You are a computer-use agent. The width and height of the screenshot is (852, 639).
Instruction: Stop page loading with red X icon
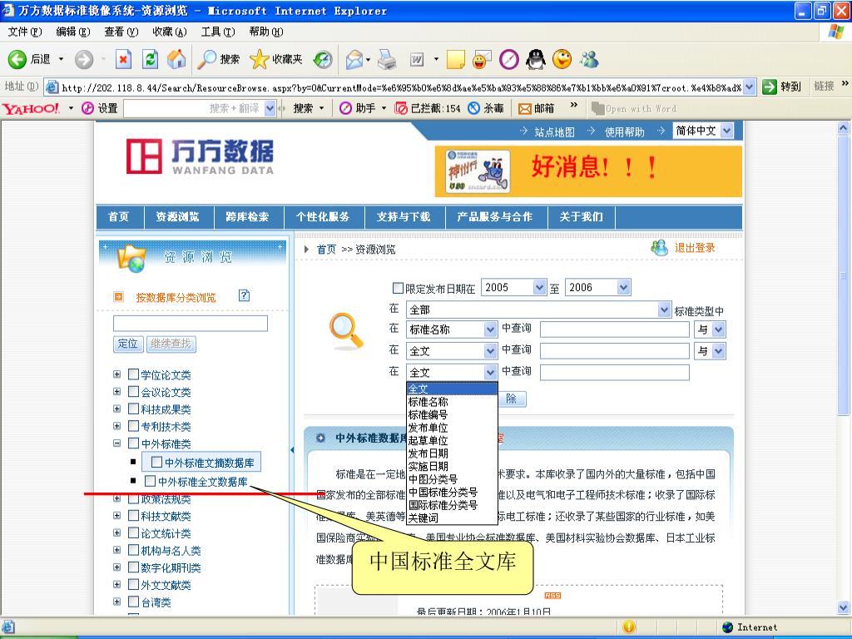coord(124,59)
